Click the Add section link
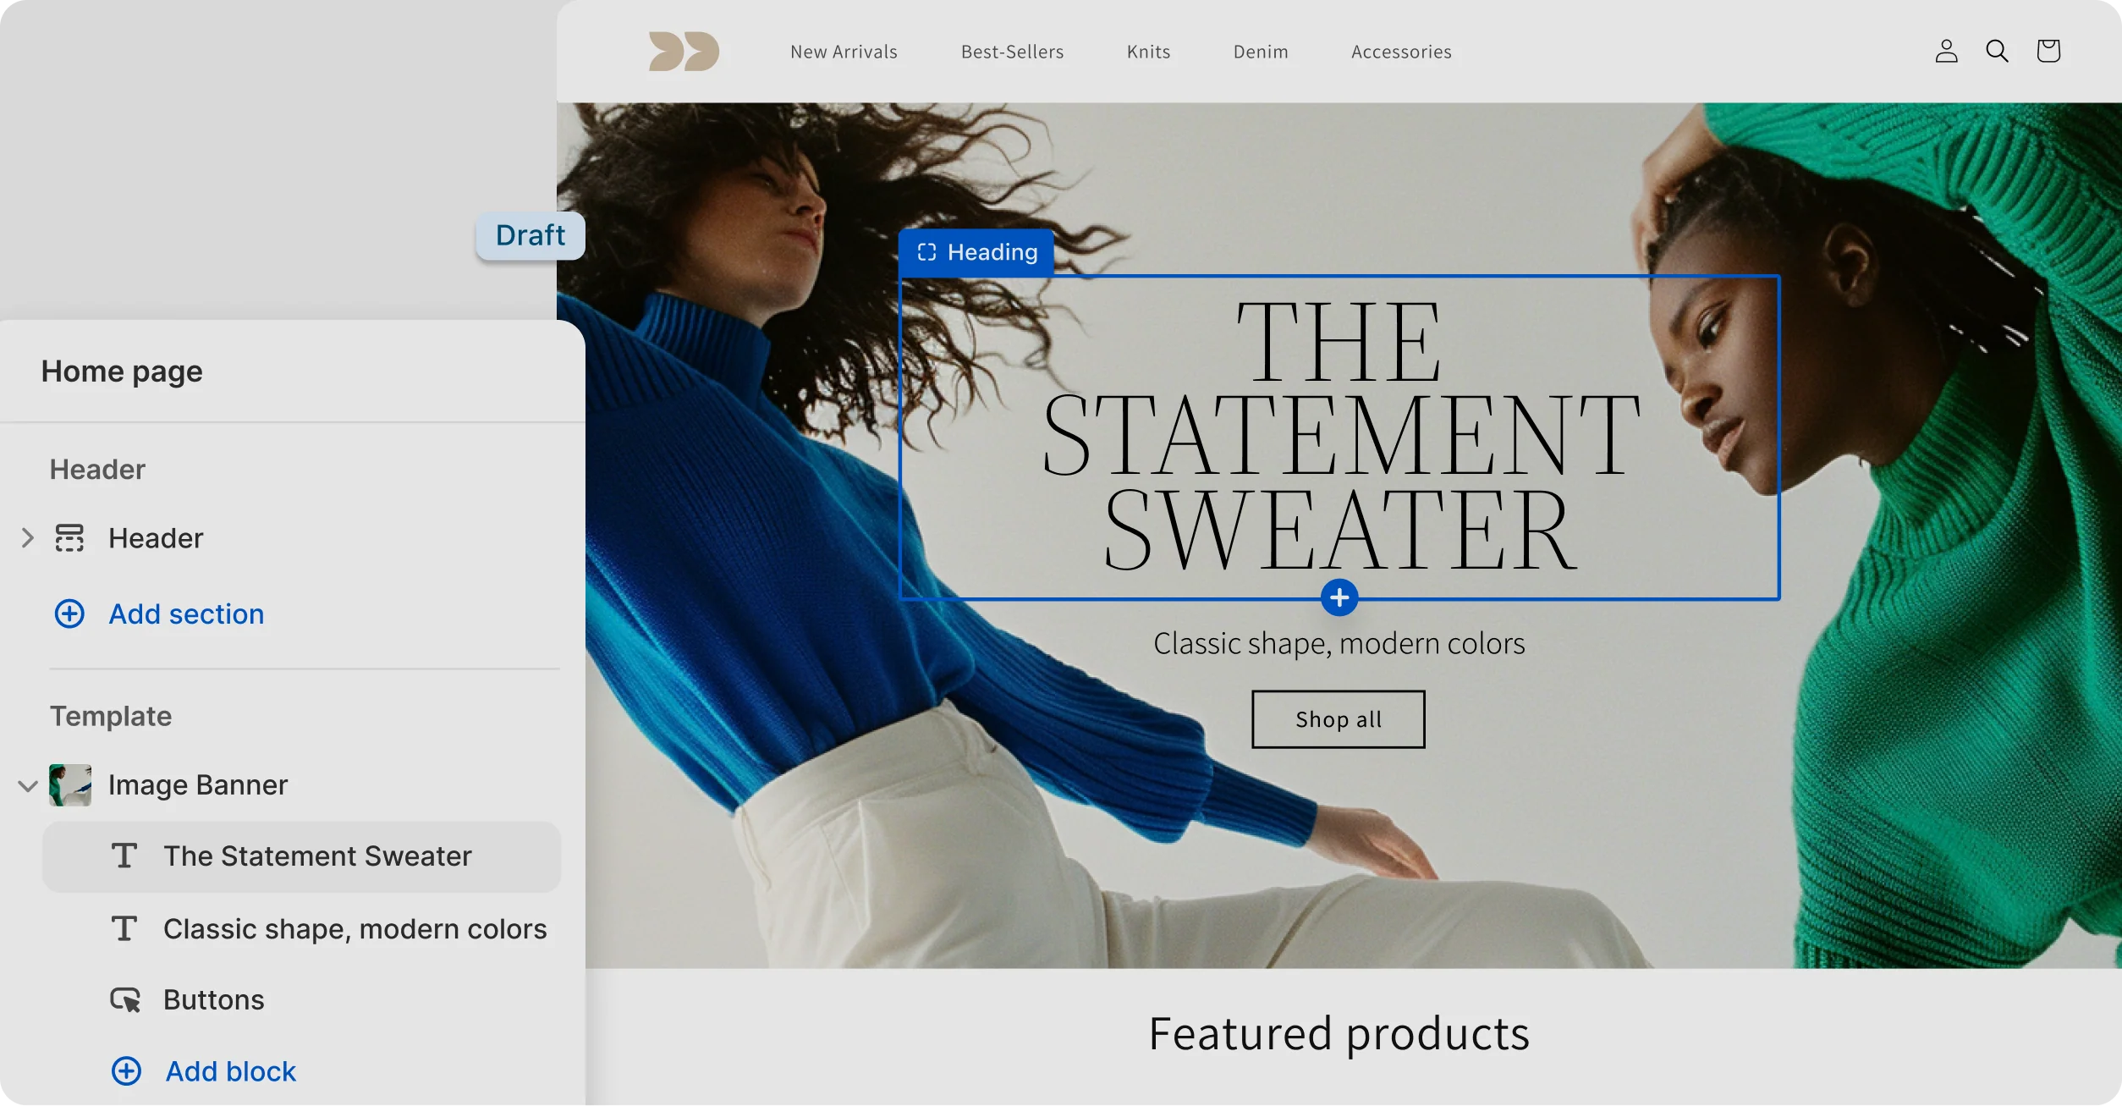The height and width of the screenshot is (1106, 2122). (x=186, y=614)
